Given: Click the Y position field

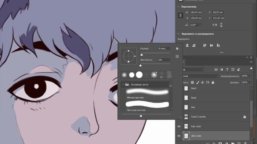Looking at the screenshot, I should pyautogui.click(x=218, y=18).
